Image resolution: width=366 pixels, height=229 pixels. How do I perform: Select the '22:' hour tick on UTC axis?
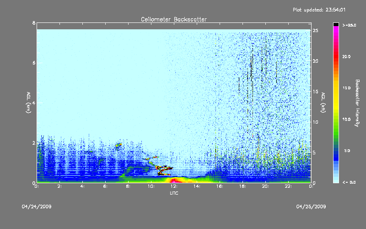tap(288, 186)
